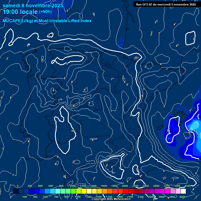Select legend value '3400'
201x201 pixels.
pyautogui.click(x=172, y=197)
